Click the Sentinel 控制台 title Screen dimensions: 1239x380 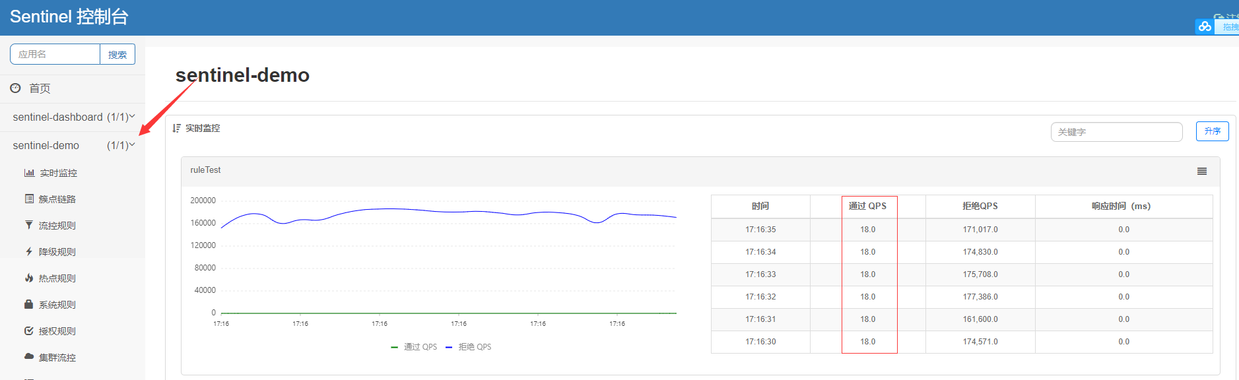[69, 16]
